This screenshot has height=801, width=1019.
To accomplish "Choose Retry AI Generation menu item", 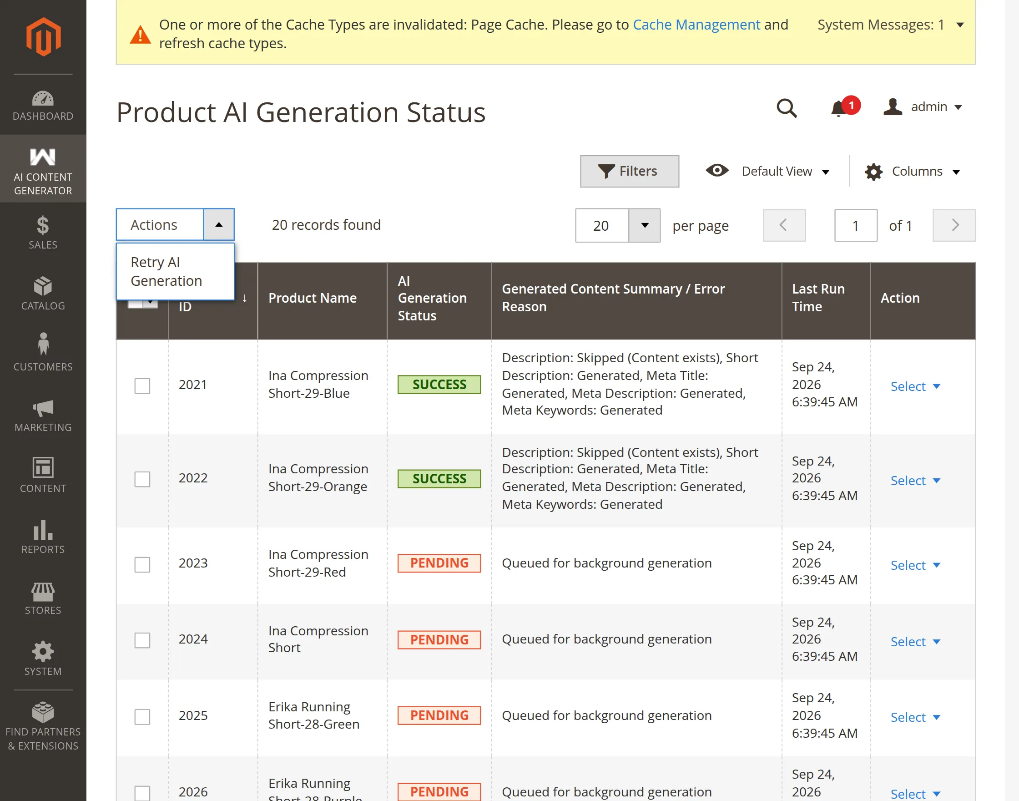I will [175, 272].
